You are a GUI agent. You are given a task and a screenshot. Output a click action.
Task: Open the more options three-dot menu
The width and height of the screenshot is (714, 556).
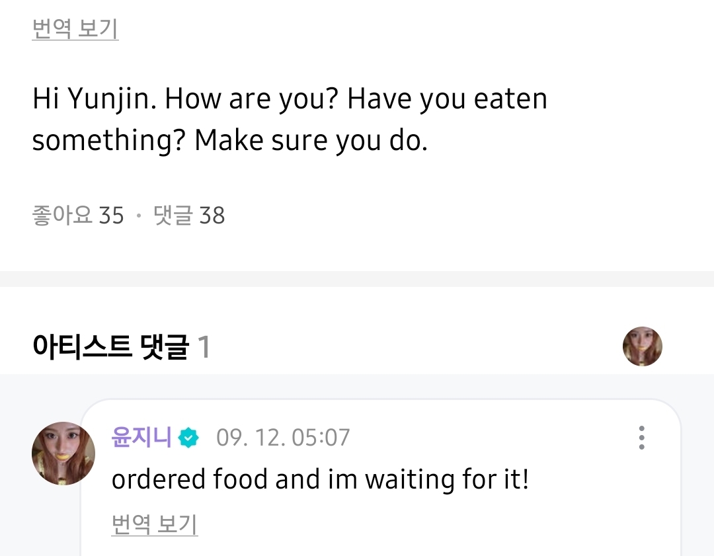pyautogui.click(x=641, y=438)
